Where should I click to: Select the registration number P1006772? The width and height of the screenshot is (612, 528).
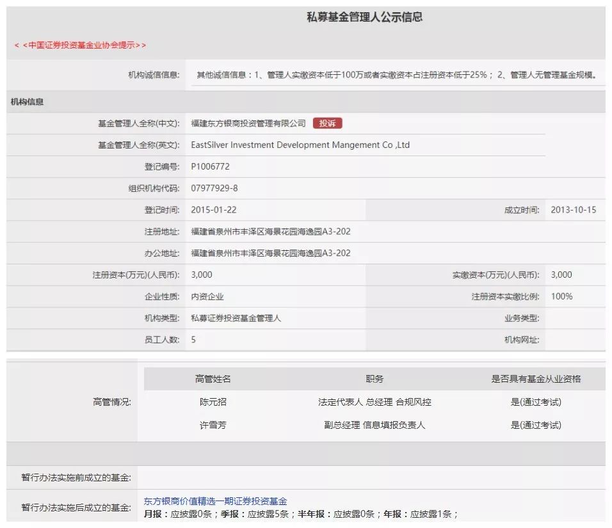pyautogui.click(x=211, y=166)
